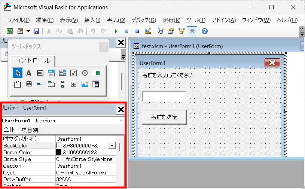Select the BorderStyle property row
305x189 pixels.
coord(60,159)
